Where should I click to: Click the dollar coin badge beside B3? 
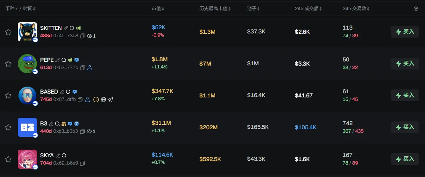(76, 124)
